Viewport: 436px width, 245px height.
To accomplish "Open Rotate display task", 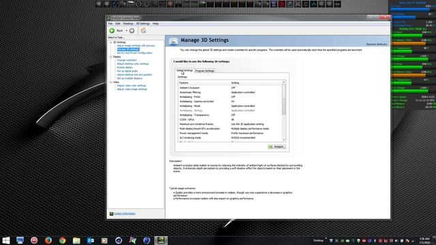I will tap(125, 67).
